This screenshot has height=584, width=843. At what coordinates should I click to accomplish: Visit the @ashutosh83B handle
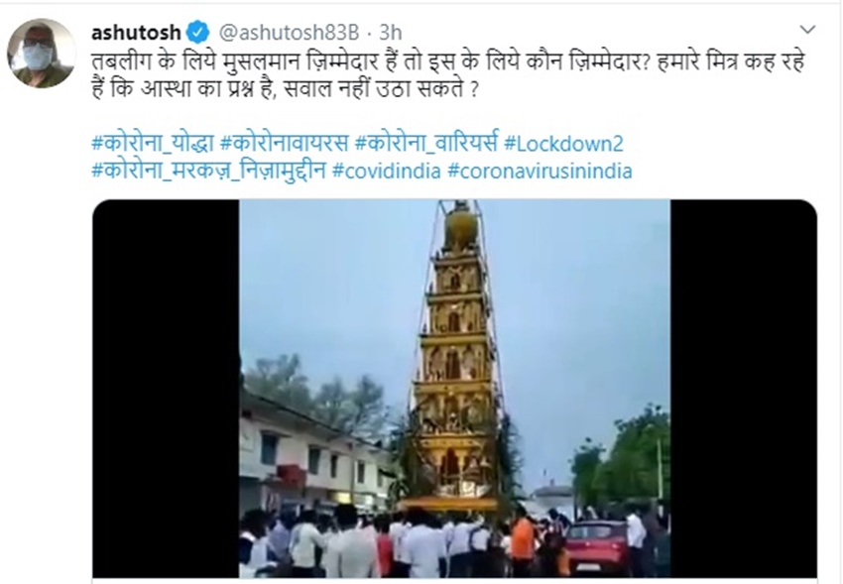pos(289,33)
